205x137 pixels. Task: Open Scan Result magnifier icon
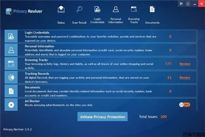(x=79, y=9)
